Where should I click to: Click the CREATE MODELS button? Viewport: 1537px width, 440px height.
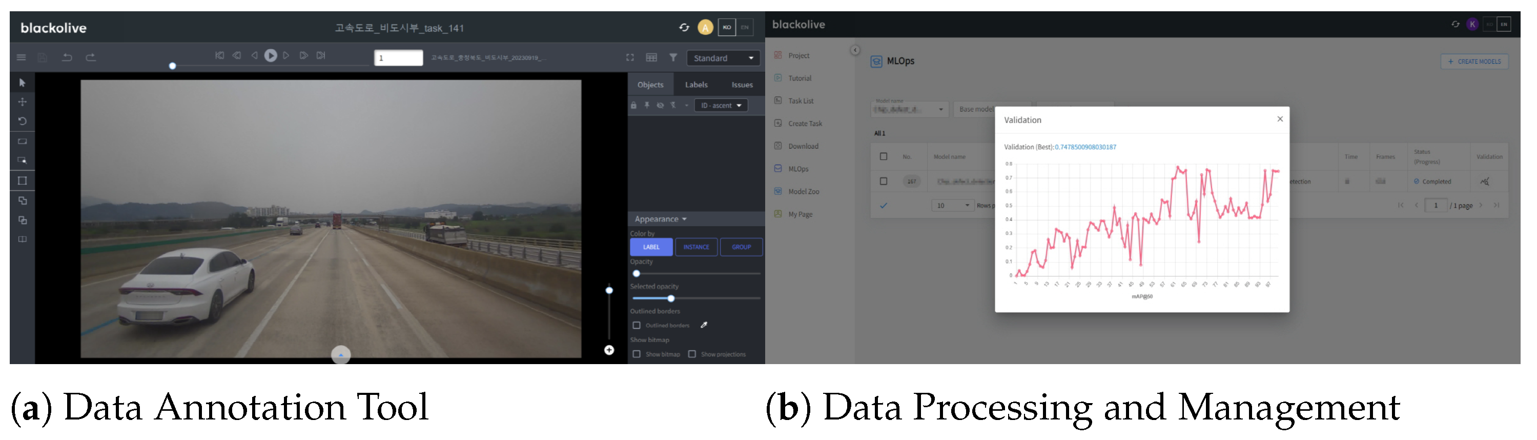1474,62
